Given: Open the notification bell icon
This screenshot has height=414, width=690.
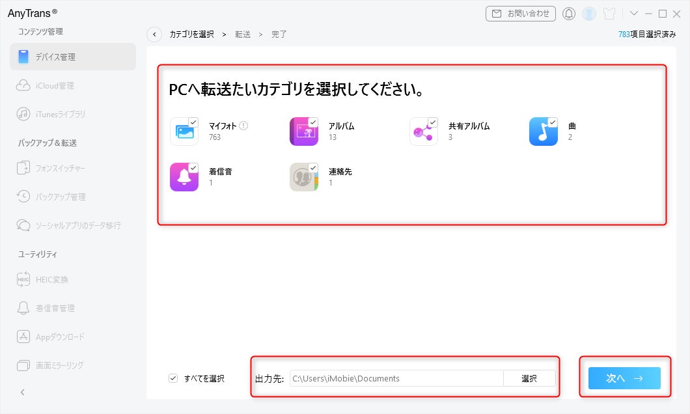Looking at the screenshot, I should point(568,14).
